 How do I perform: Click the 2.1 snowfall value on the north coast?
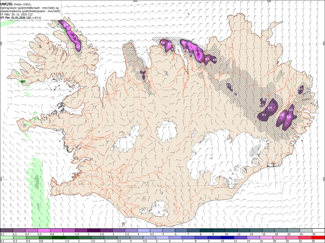[198, 52]
